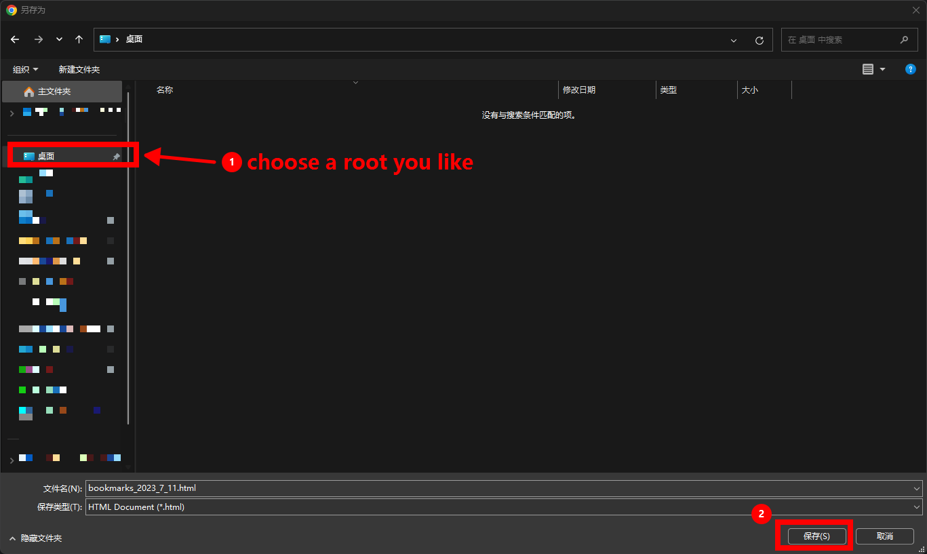Click the Forward navigation arrow
The height and width of the screenshot is (554, 927).
coord(39,40)
